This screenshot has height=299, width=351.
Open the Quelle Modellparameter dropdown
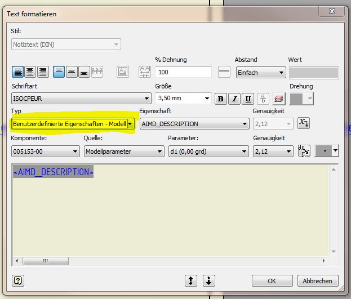pos(124,151)
